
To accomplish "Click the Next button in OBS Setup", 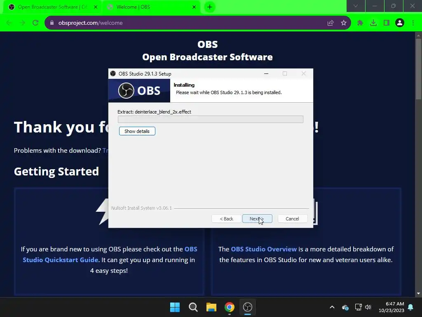I will click(x=257, y=219).
